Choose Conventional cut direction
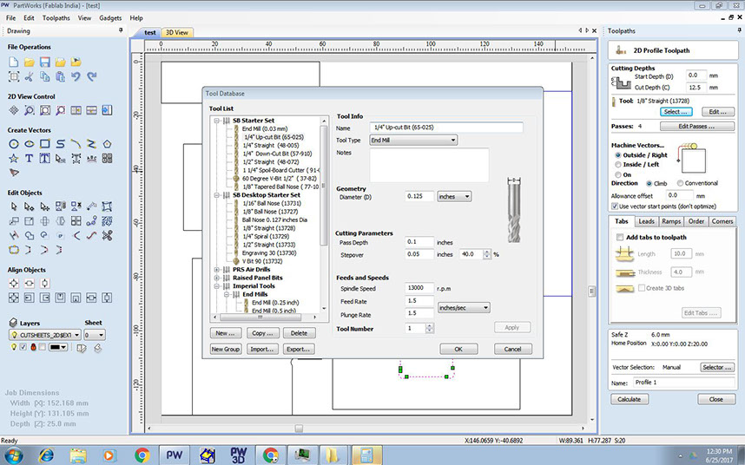745x465 pixels. 680,183
